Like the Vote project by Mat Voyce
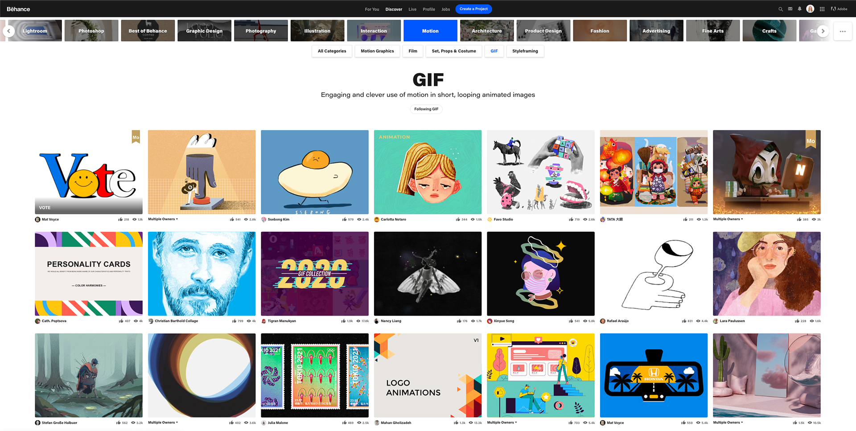The width and height of the screenshot is (856, 431). tap(120, 219)
